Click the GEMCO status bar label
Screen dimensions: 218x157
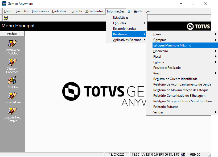(x=195, y=155)
